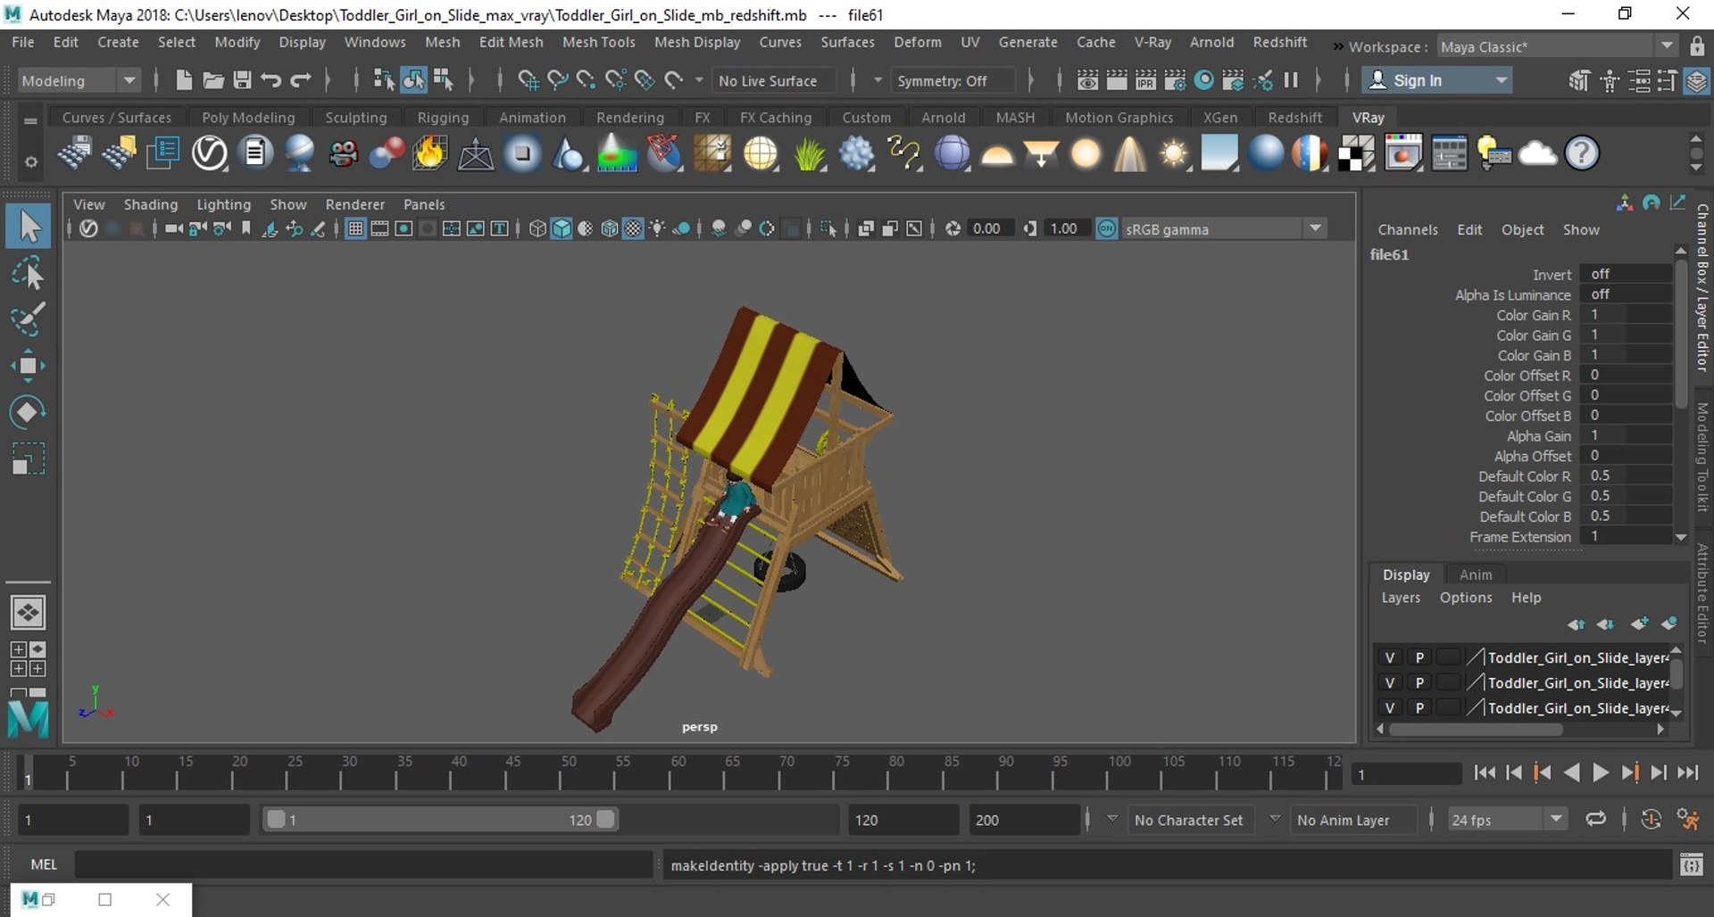Click the New Scene icon
Screen dimensions: 1714x917
(x=183, y=80)
